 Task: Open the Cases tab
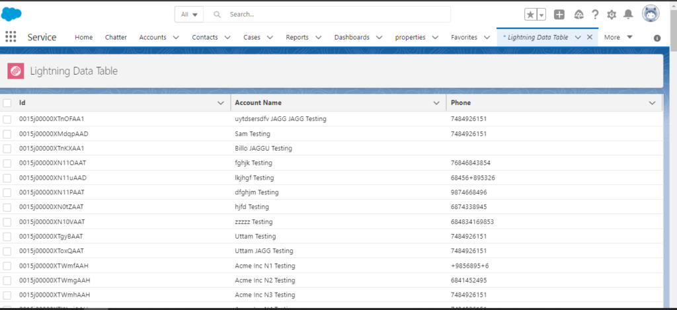[252, 37]
